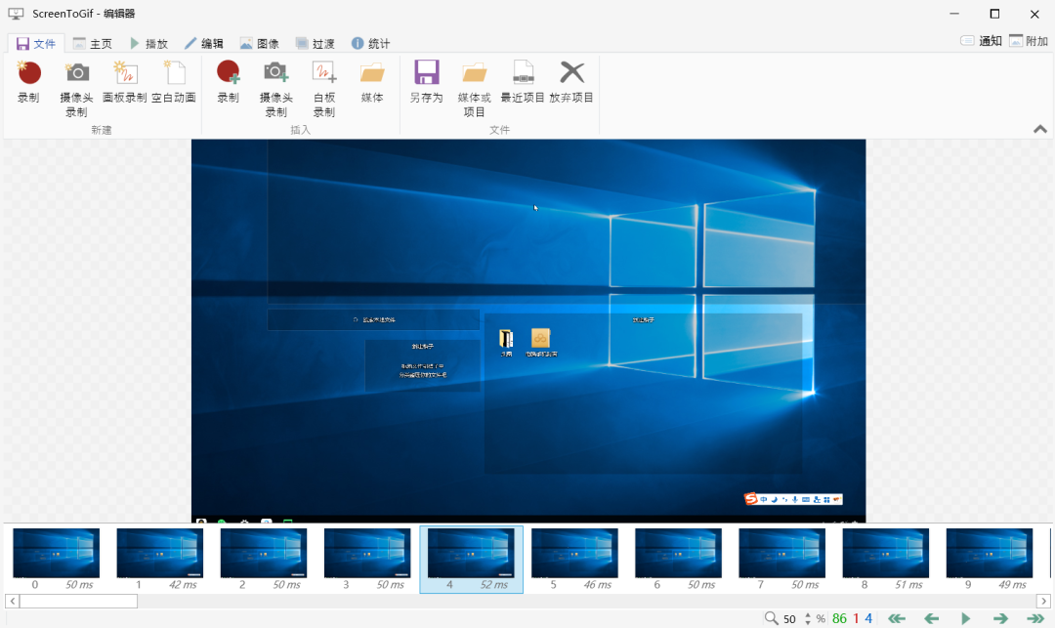The width and height of the screenshot is (1055, 628).
Task: Switch to the 统计 (Statistics) tab
Action: tap(371, 44)
